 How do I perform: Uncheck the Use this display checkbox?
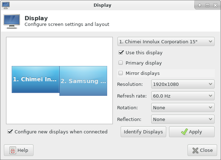tap(121, 53)
